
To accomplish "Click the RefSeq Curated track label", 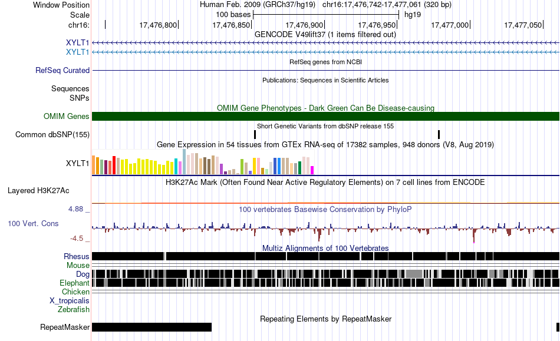I will coord(62,70).
